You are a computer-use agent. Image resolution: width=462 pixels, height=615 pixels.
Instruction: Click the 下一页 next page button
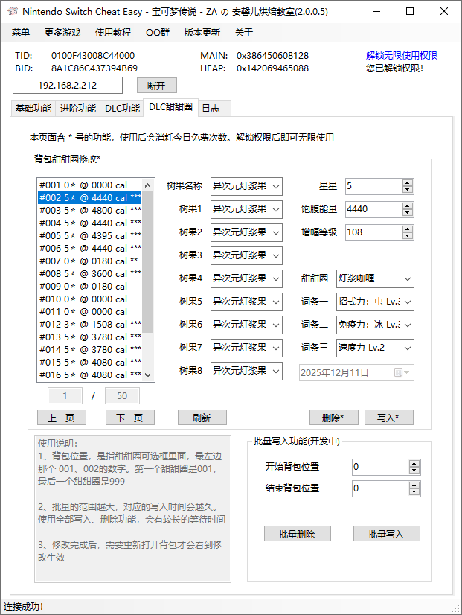(x=130, y=418)
